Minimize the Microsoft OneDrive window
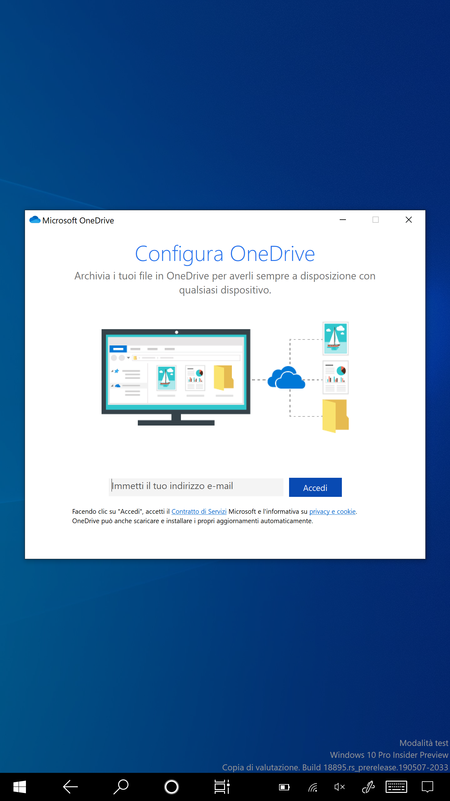This screenshot has width=450, height=801. pyautogui.click(x=343, y=220)
